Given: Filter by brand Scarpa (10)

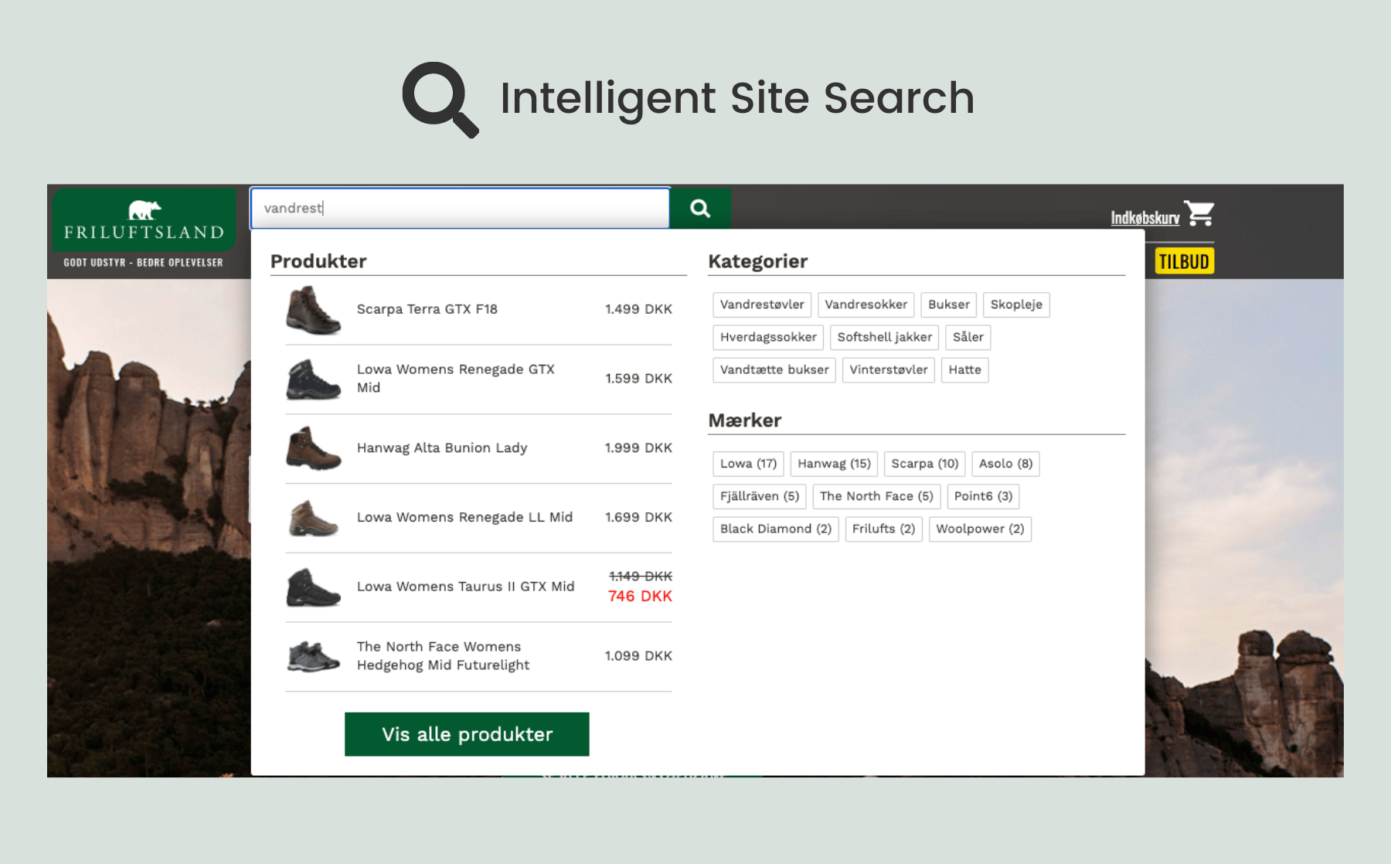Looking at the screenshot, I should point(924,464).
